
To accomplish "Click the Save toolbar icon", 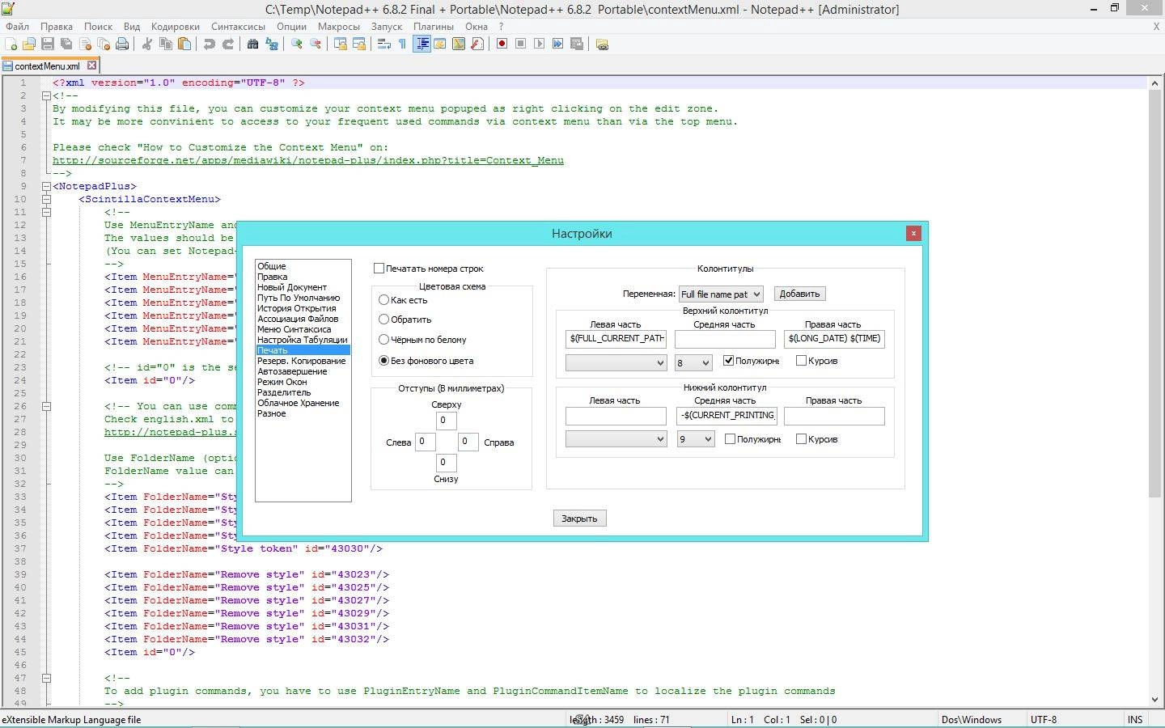I will click(x=48, y=44).
